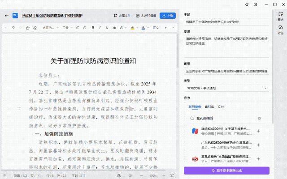Open the 要求 sidebar panel
The width and height of the screenshot is (287, 179).
pos(280,17)
